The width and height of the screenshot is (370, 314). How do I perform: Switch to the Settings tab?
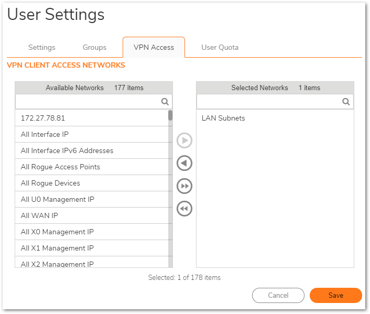tap(41, 47)
